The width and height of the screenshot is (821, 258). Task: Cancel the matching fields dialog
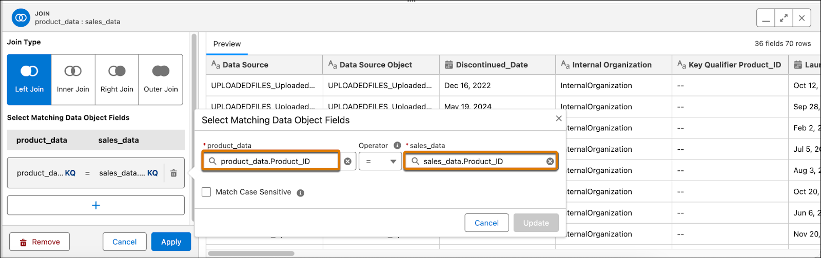click(x=486, y=223)
